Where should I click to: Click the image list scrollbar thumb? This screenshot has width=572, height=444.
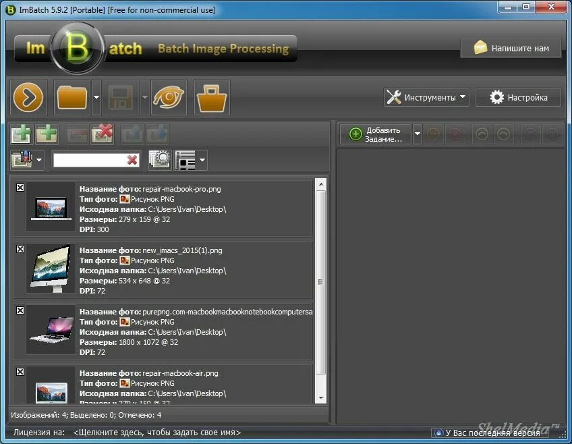[320, 282]
